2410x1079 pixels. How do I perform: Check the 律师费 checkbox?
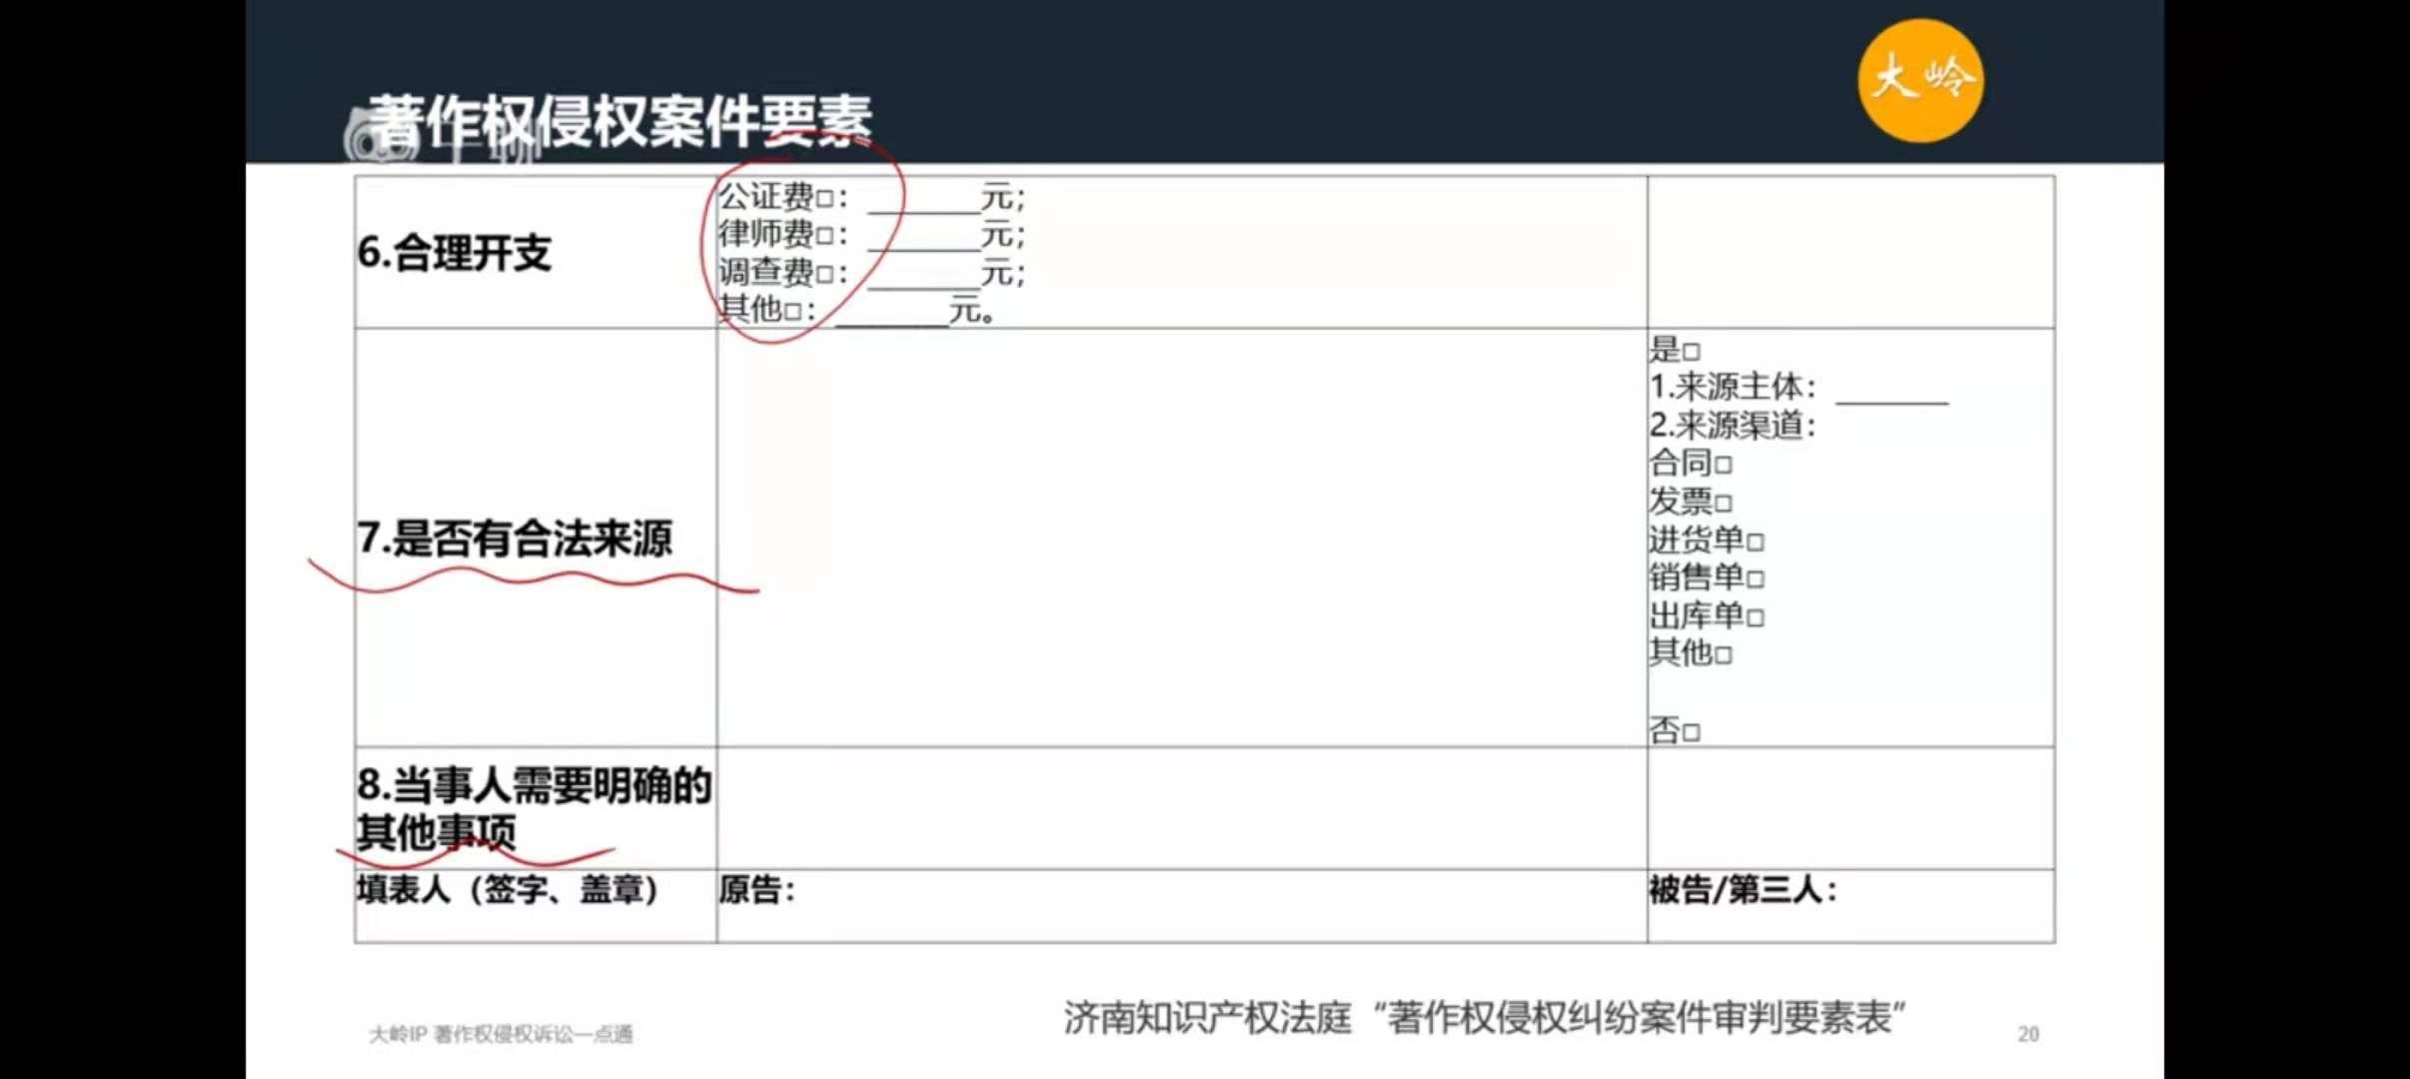(x=824, y=237)
